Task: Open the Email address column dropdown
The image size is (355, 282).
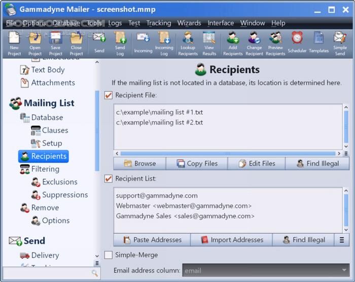Action: 265,270
